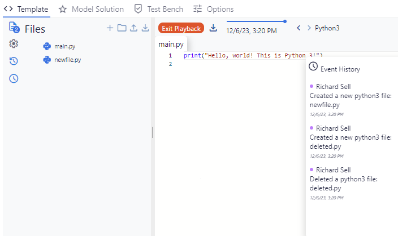Click the download files icon in Files

pyautogui.click(x=145, y=28)
